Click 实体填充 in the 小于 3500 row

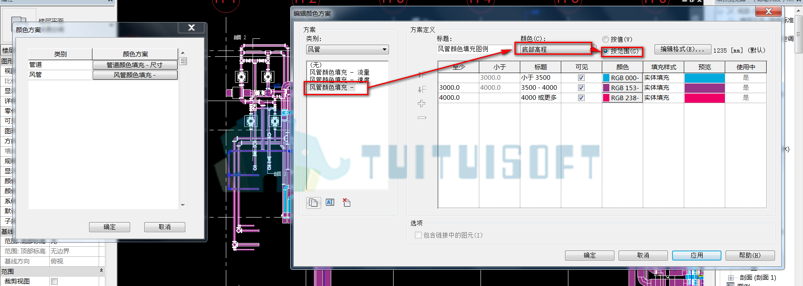pyautogui.click(x=663, y=78)
